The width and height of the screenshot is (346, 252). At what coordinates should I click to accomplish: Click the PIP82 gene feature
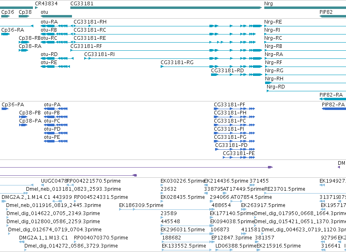tap(333, 16)
